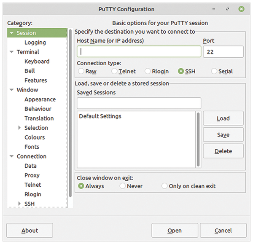Select the Keyboard category
Screen dimensions: 253x244
(37, 62)
